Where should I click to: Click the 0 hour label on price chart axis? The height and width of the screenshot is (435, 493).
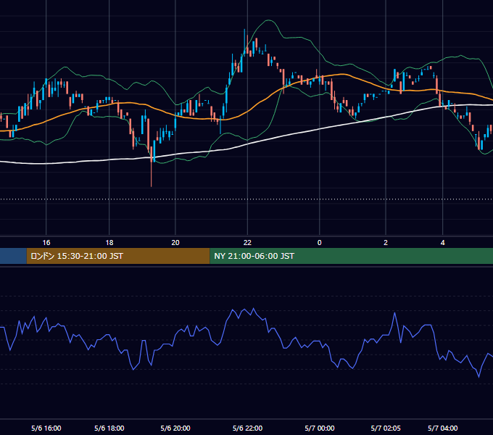[320, 243]
